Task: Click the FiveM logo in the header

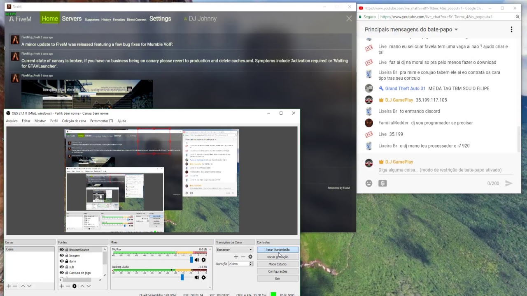Action: [x=20, y=19]
